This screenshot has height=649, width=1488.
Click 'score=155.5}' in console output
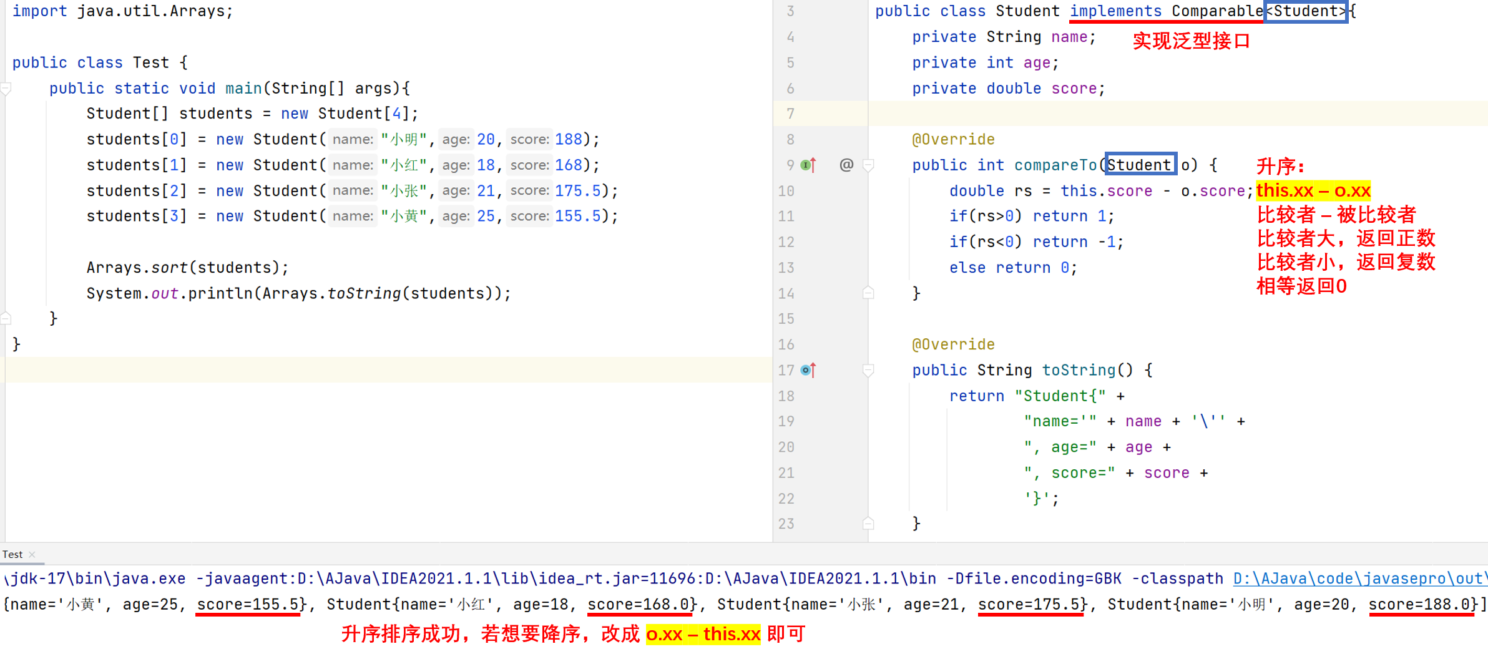252,604
